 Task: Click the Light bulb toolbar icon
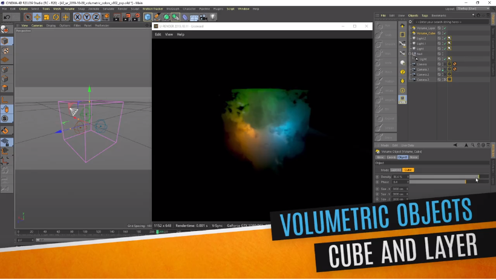(213, 17)
